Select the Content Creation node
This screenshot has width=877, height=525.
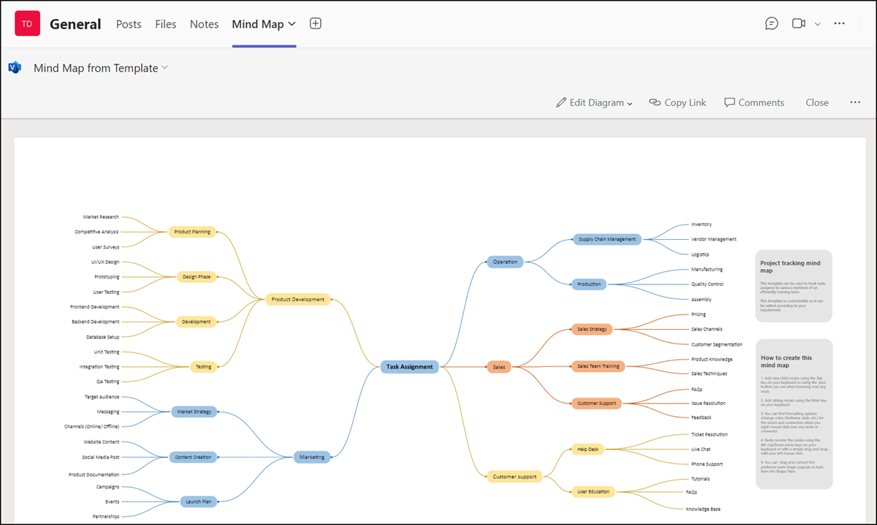[x=193, y=457]
